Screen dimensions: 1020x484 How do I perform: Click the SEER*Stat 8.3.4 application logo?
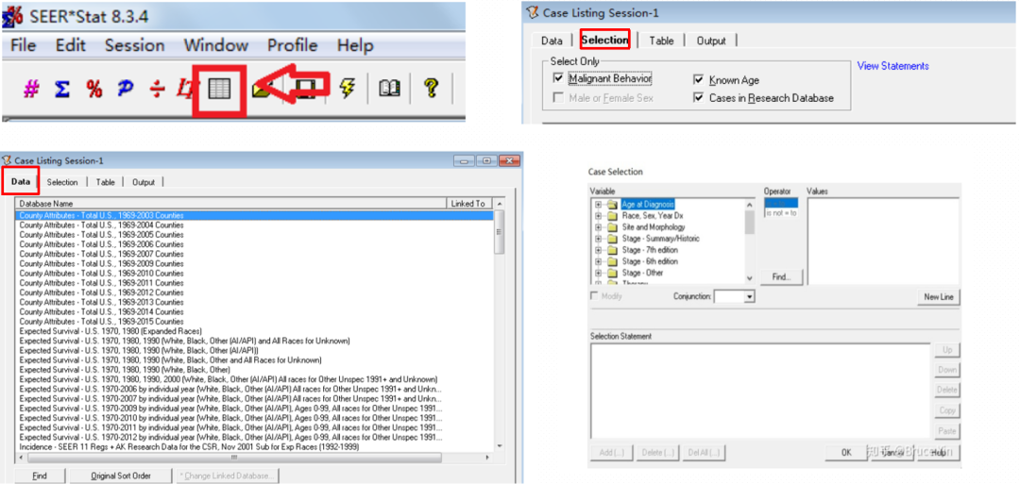13,16
